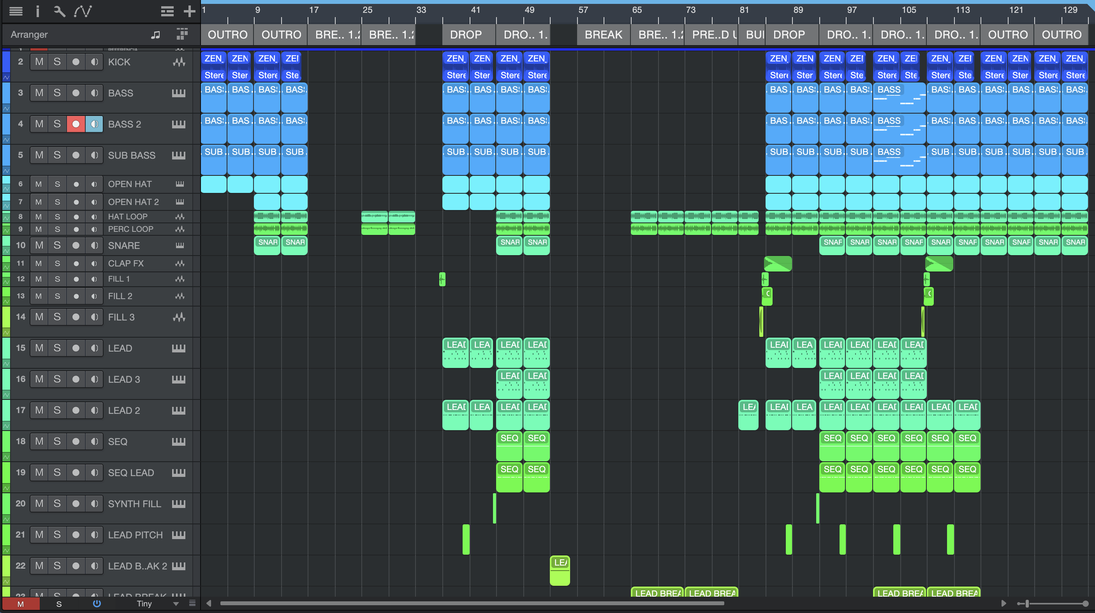Image resolution: width=1095 pixels, height=613 pixels.
Task: Expand automation lane on FILL 3 track
Action: 6,333
